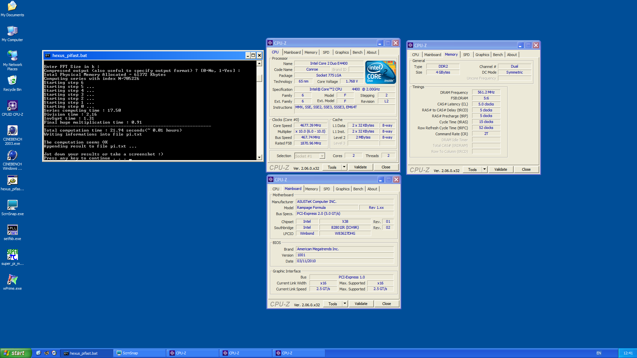Switch to CPU tab in Mainboard window

tap(276, 189)
